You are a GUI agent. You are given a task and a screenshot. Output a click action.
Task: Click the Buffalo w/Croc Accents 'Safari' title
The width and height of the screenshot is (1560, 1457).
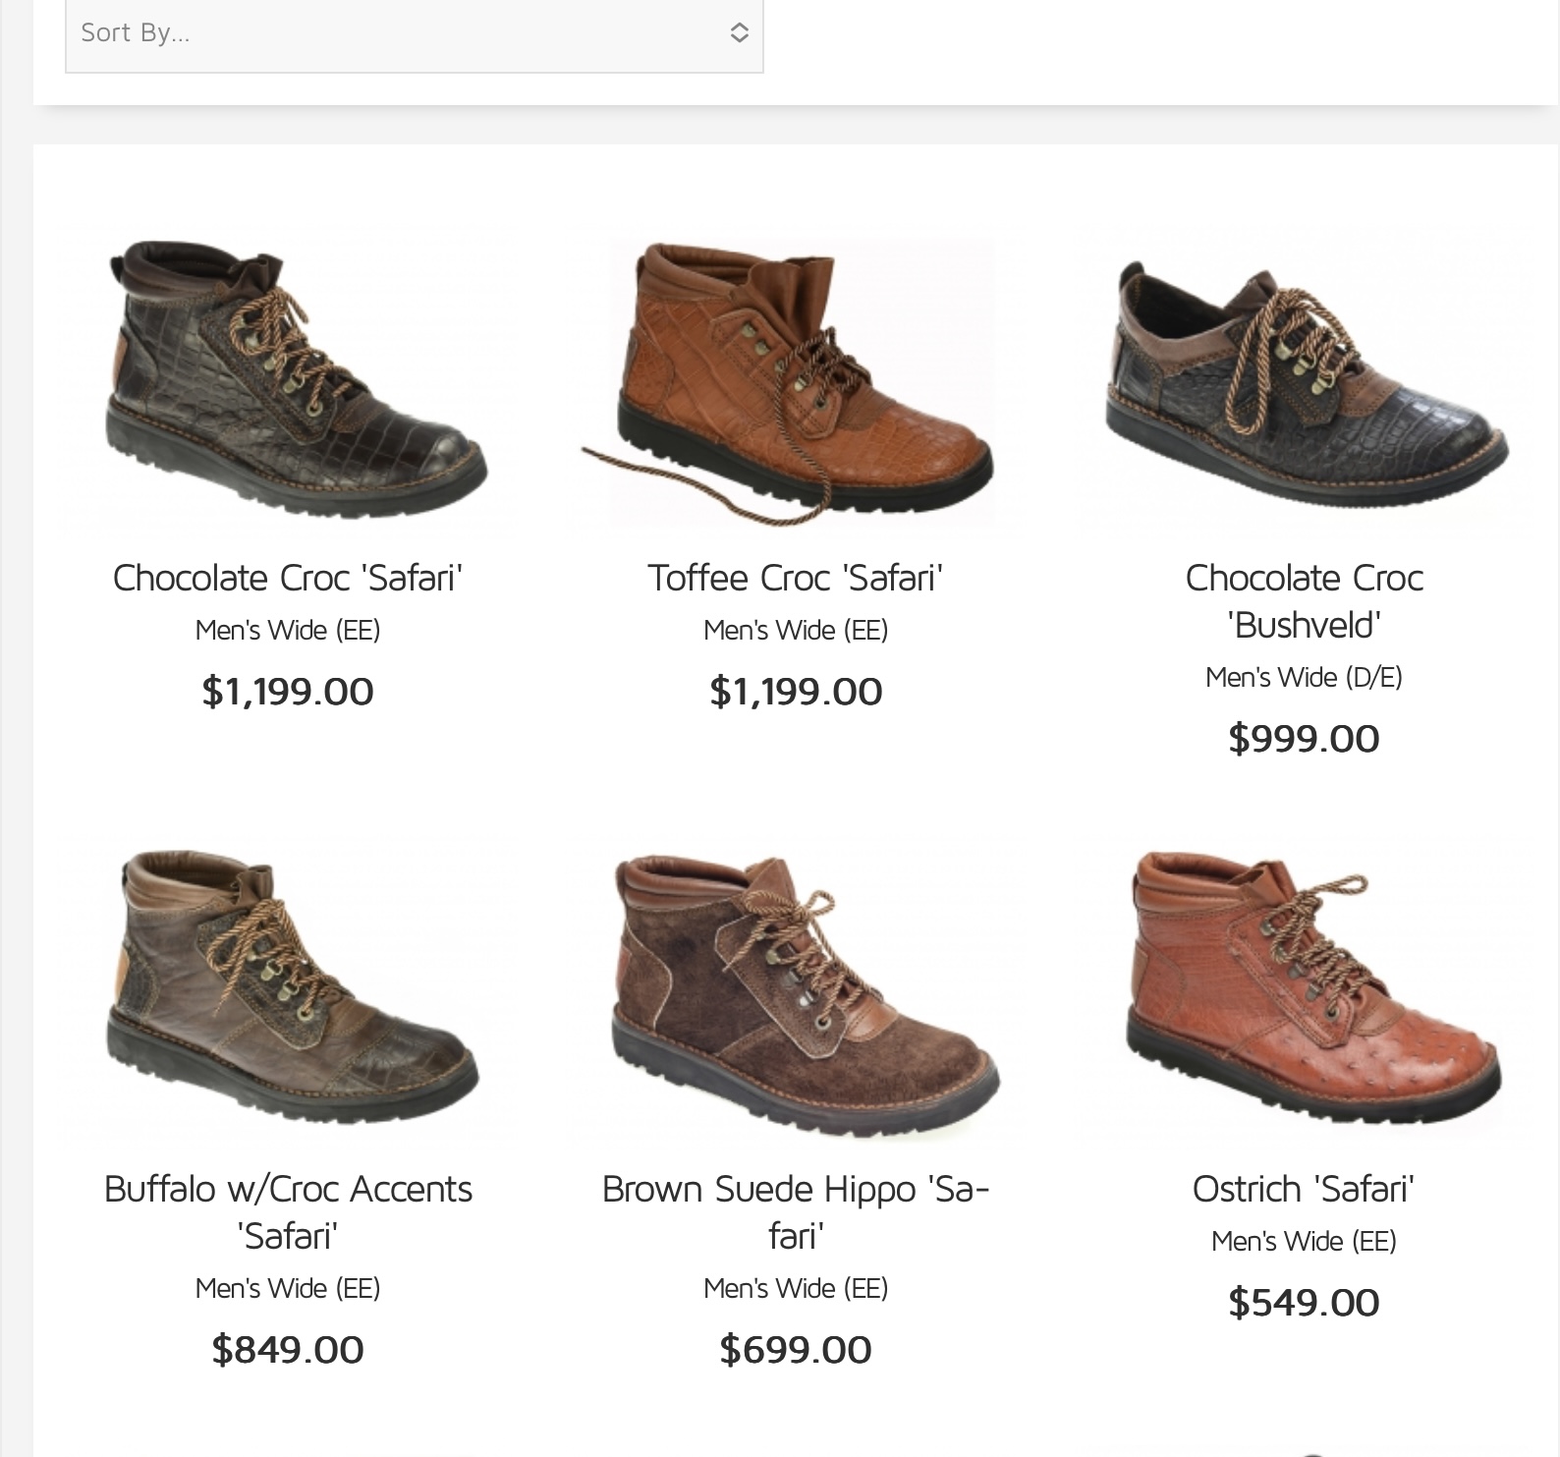coord(288,1211)
